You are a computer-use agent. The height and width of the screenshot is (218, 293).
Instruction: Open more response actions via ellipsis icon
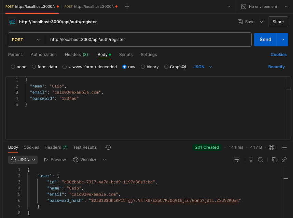(x=284, y=147)
